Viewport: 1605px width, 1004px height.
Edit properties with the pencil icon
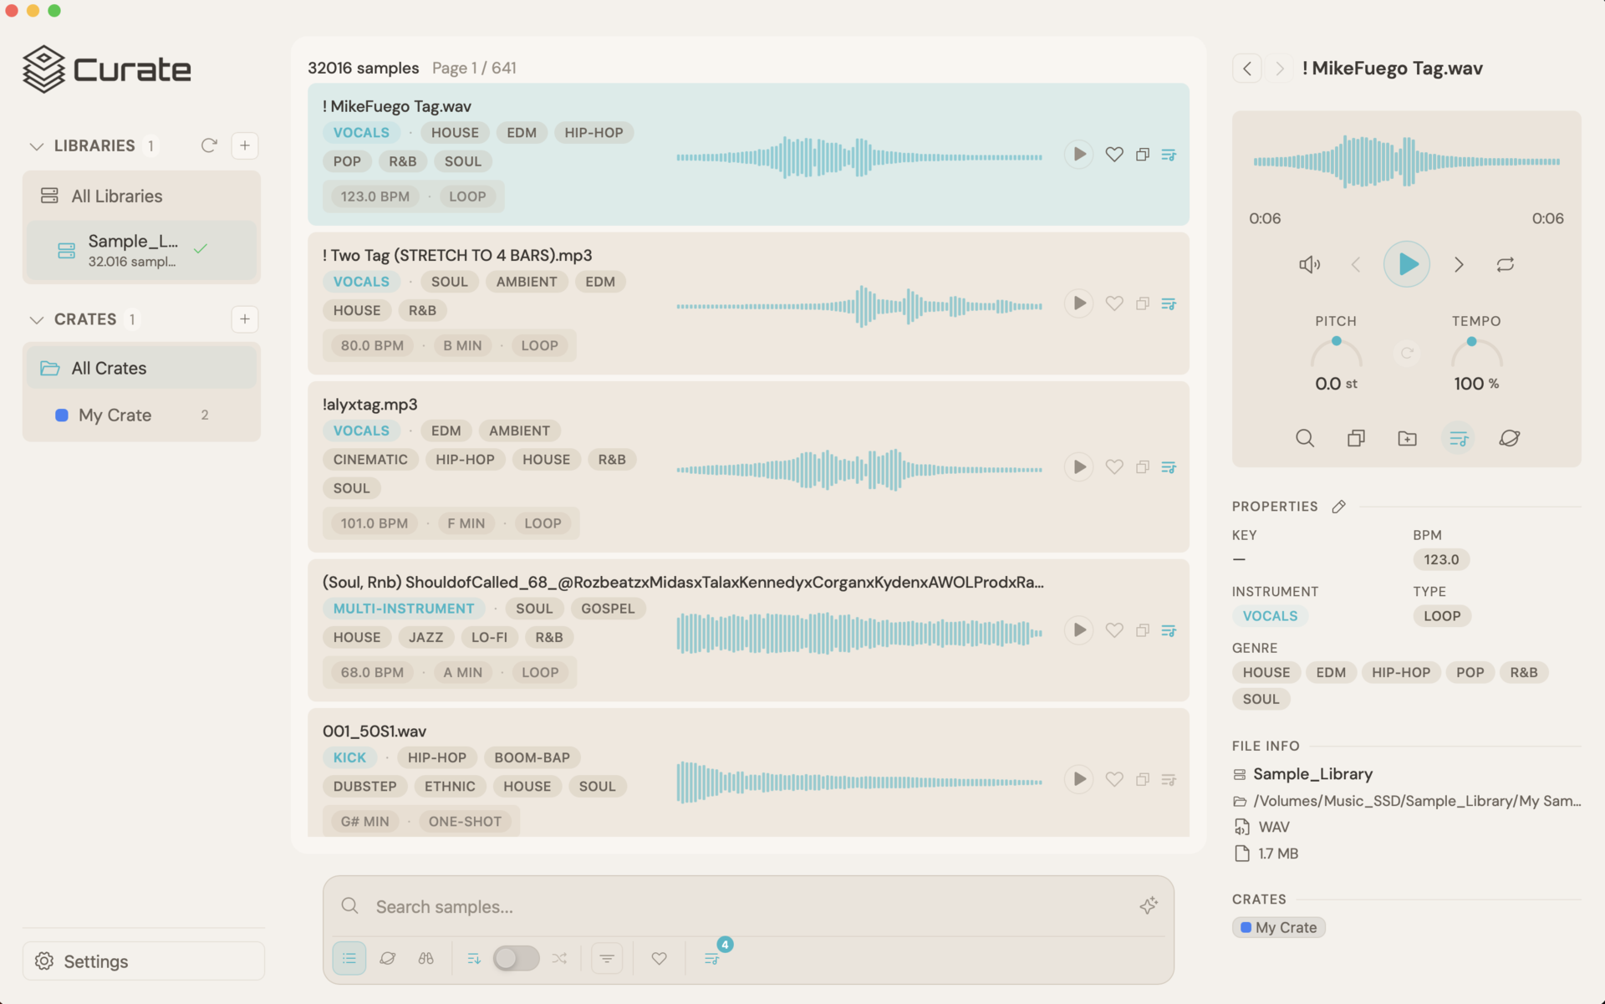[1338, 507]
